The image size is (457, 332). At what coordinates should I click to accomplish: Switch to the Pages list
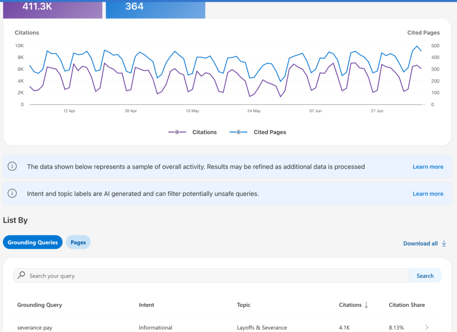(x=78, y=242)
